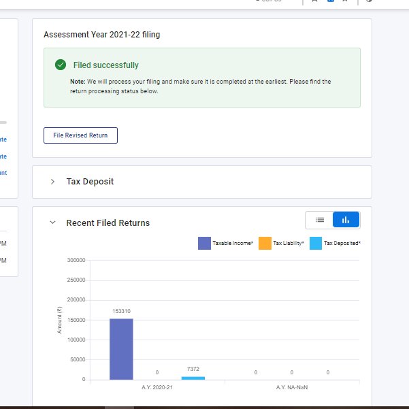This screenshot has height=409, width=409.
Task: Toggle Tax Deposited legend swatch
Action: click(x=316, y=243)
